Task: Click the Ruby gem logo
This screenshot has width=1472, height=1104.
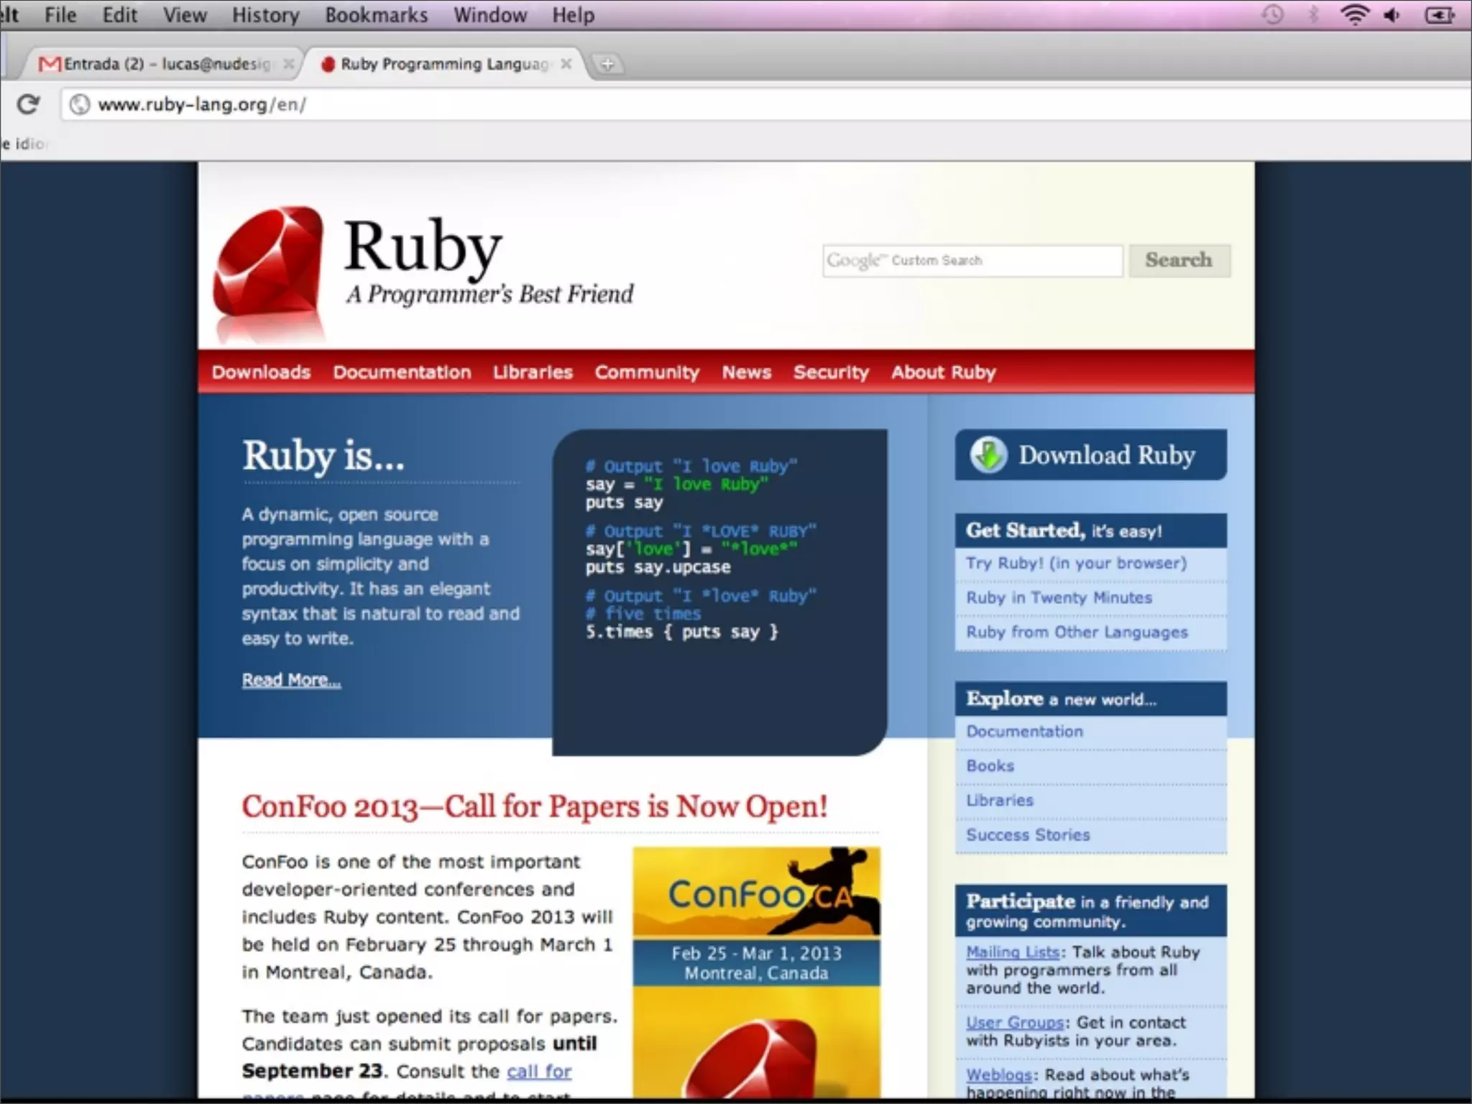Action: click(x=269, y=273)
